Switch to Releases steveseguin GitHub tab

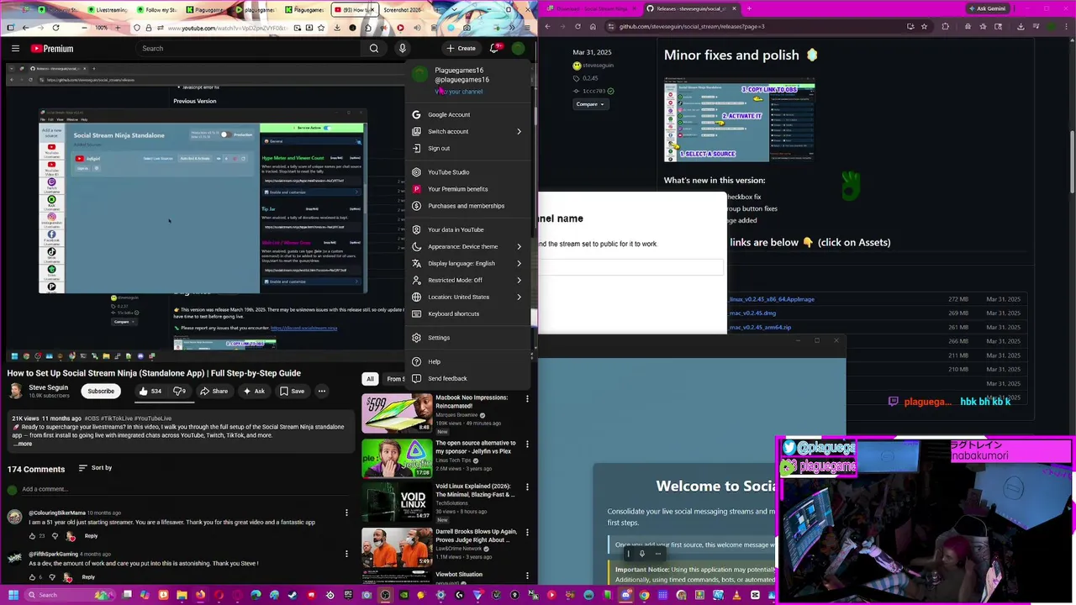[x=693, y=8]
